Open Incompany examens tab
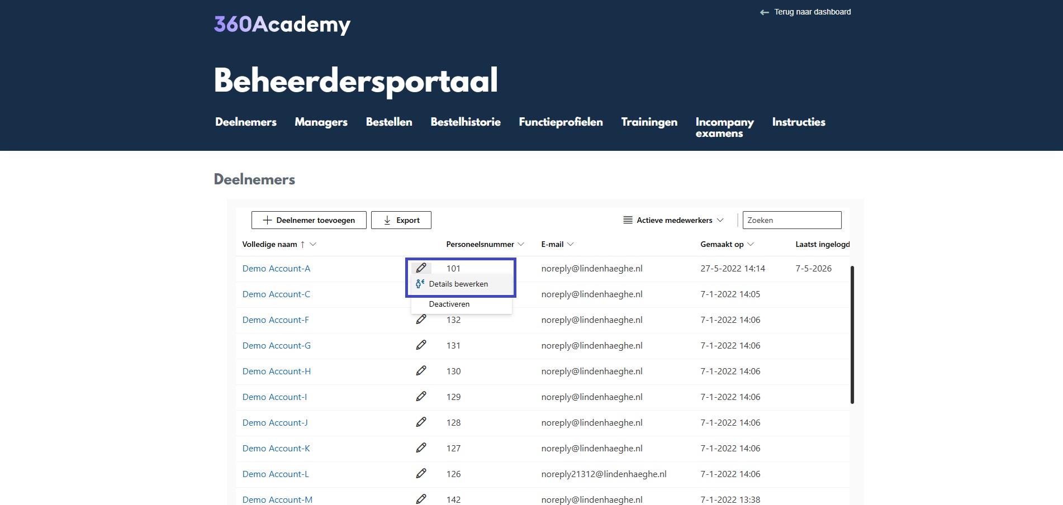The width and height of the screenshot is (1063, 505). click(725, 127)
